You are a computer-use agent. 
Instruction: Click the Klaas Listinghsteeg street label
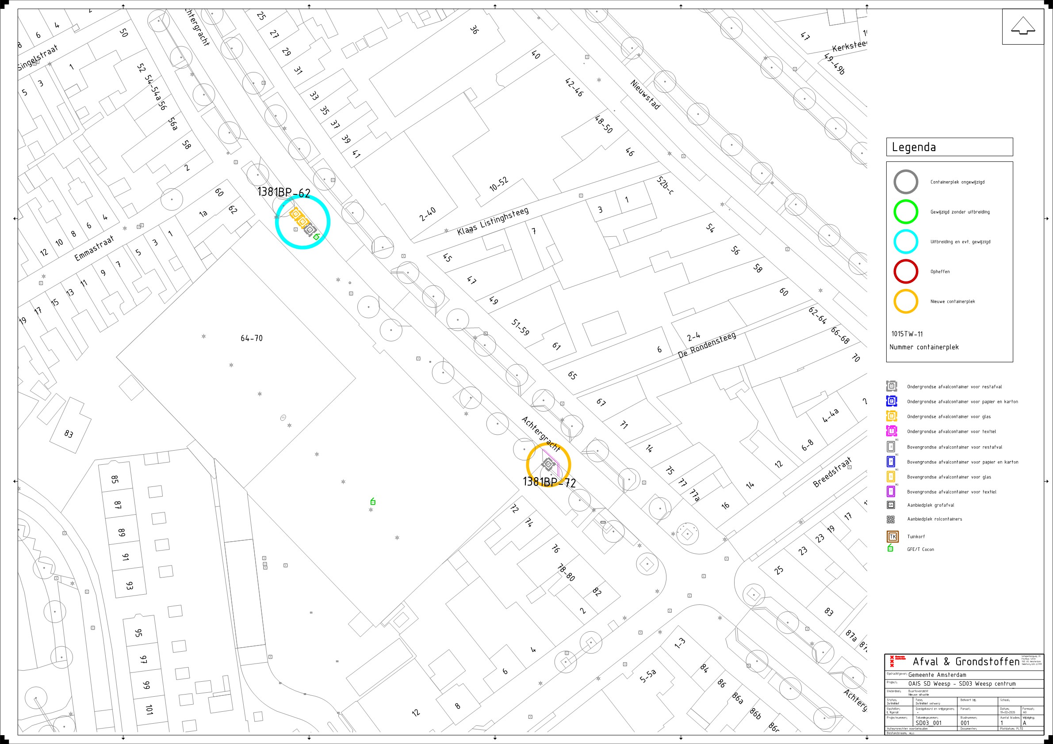click(x=493, y=221)
